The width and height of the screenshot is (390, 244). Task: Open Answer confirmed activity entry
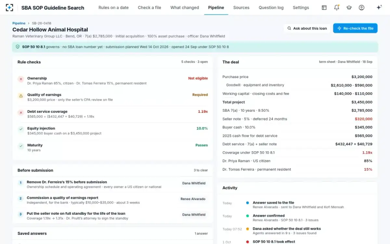pyautogui.click(x=297, y=218)
